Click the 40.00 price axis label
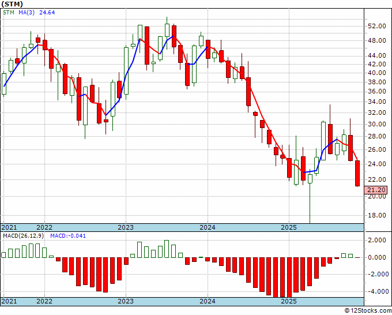 377,73
